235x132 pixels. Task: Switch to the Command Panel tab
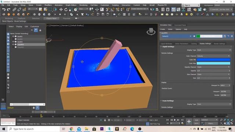[180, 25]
